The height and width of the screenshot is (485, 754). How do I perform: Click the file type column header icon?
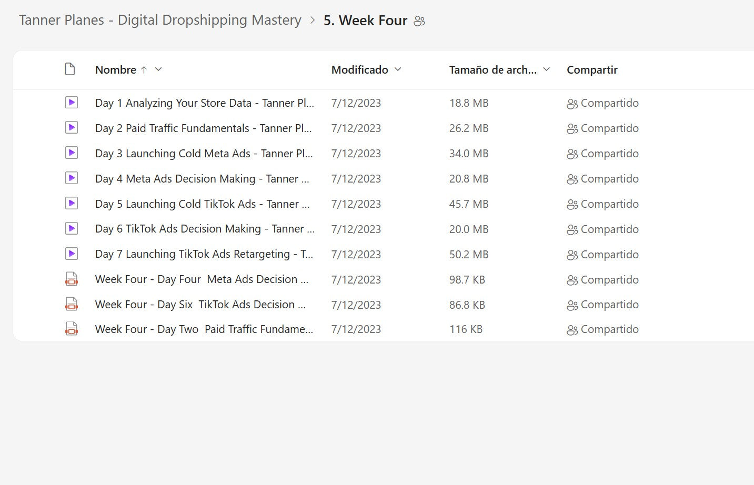click(70, 69)
